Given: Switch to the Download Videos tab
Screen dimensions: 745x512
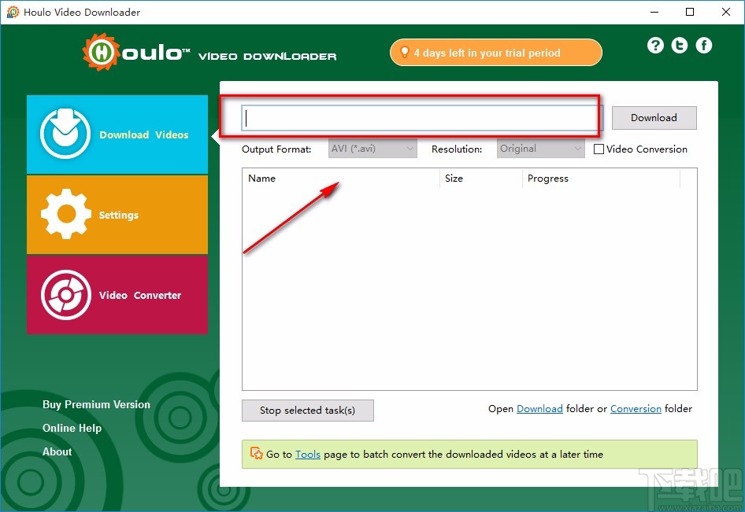Looking at the screenshot, I should 117,134.
